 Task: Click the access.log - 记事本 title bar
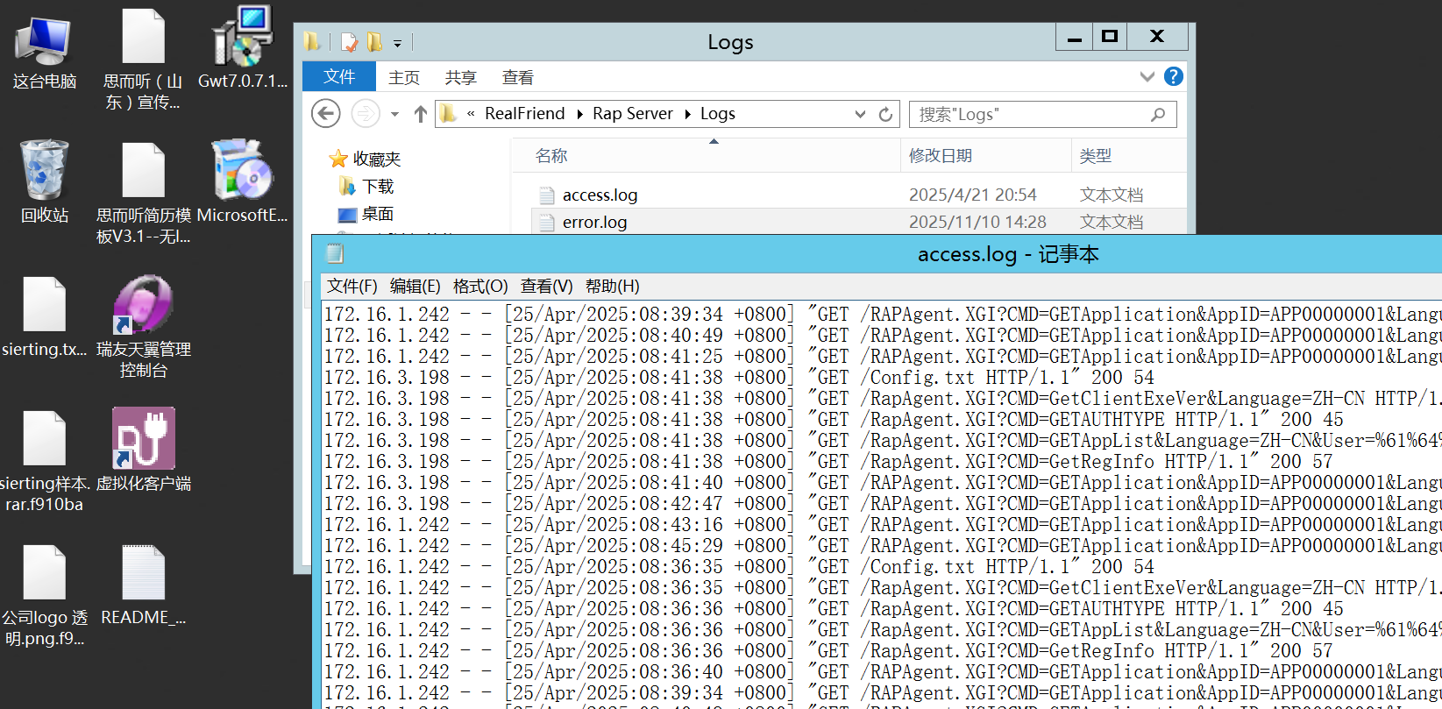pos(1008,254)
